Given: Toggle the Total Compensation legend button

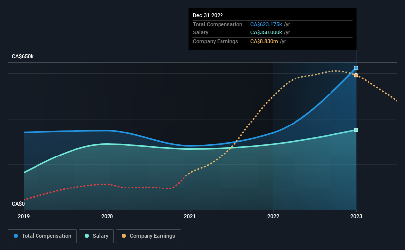Looking at the screenshot, I should pos(42,236).
